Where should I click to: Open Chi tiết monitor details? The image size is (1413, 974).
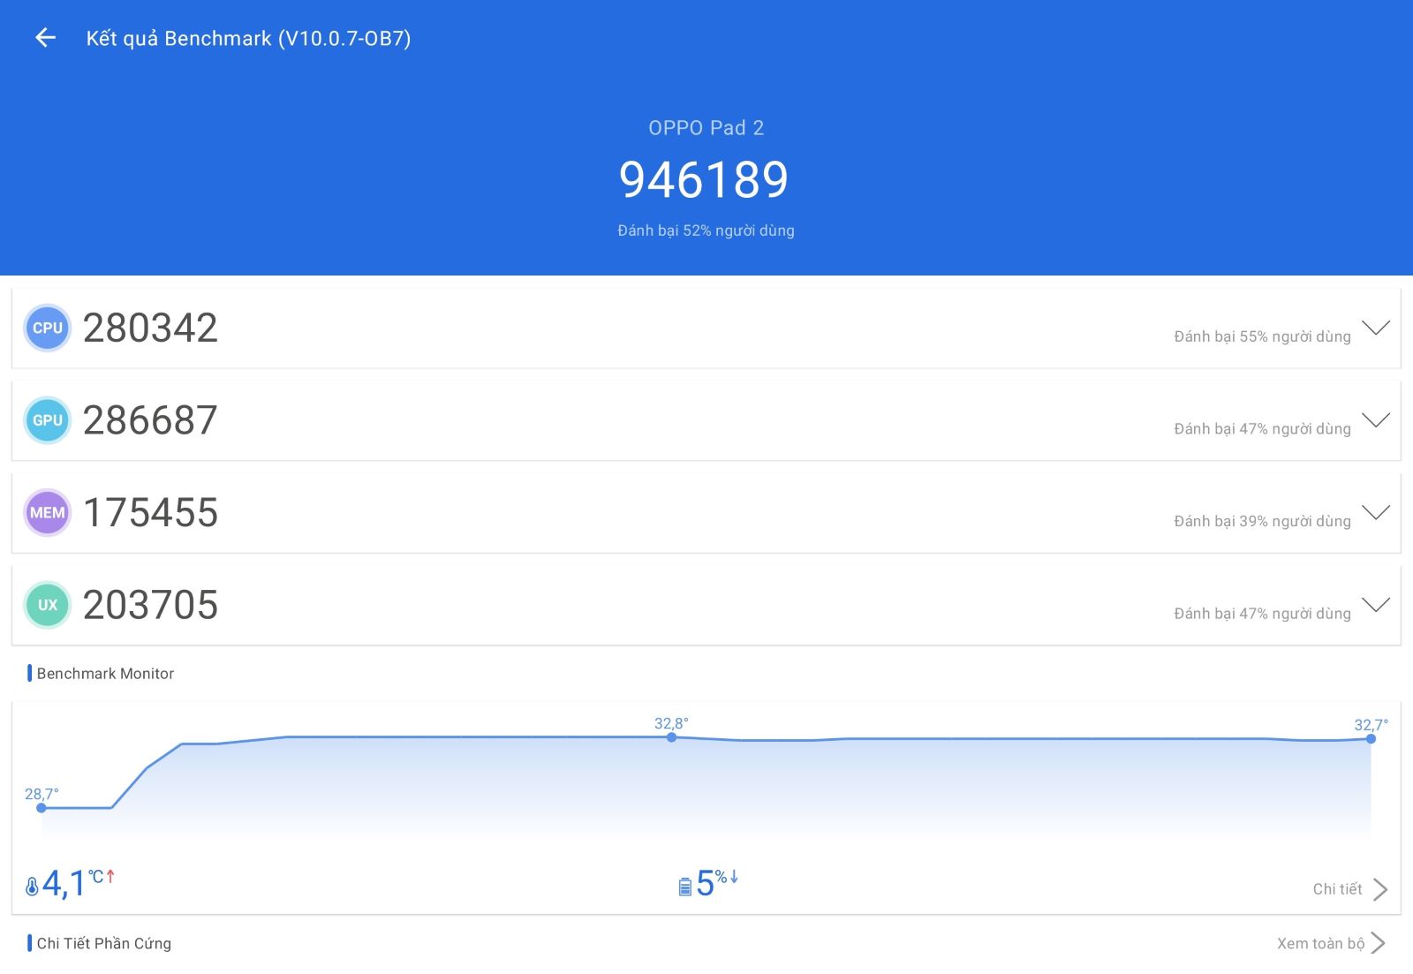1350,889
